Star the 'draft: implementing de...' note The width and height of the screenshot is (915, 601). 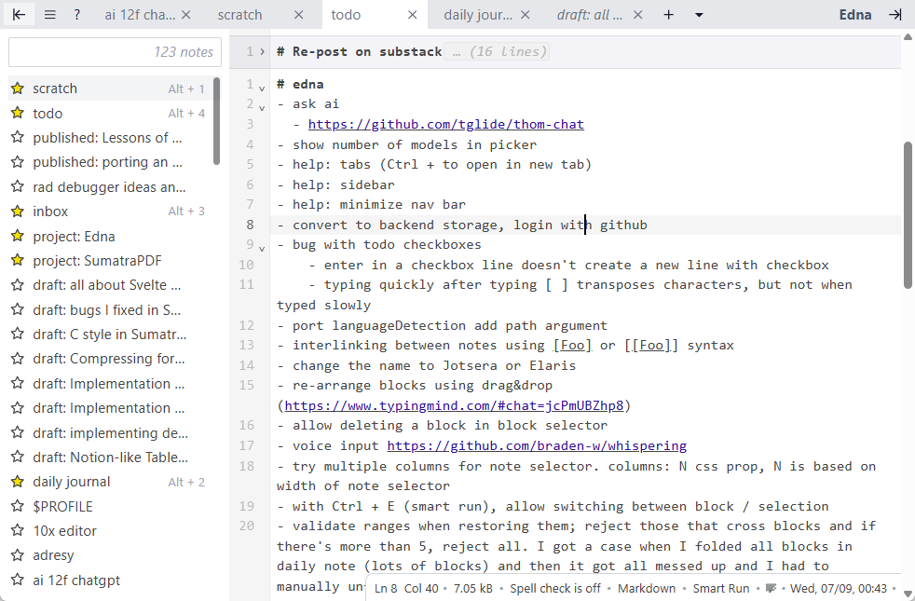(x=18, y=432)
